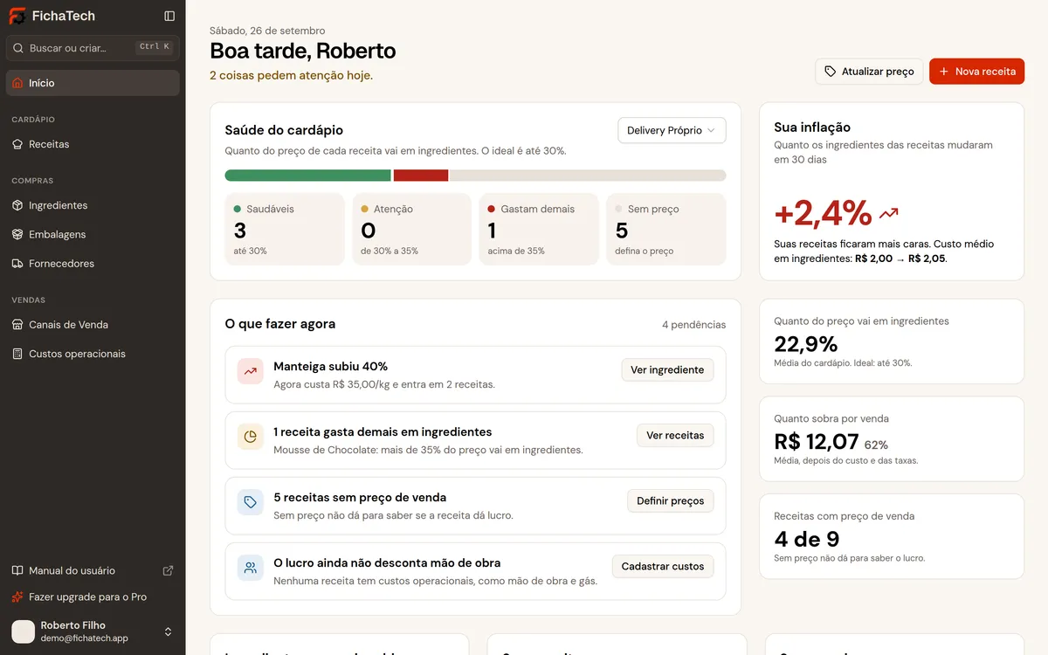
Task: Click the grey unpriced segment of health bar
Action: [588, 176]
